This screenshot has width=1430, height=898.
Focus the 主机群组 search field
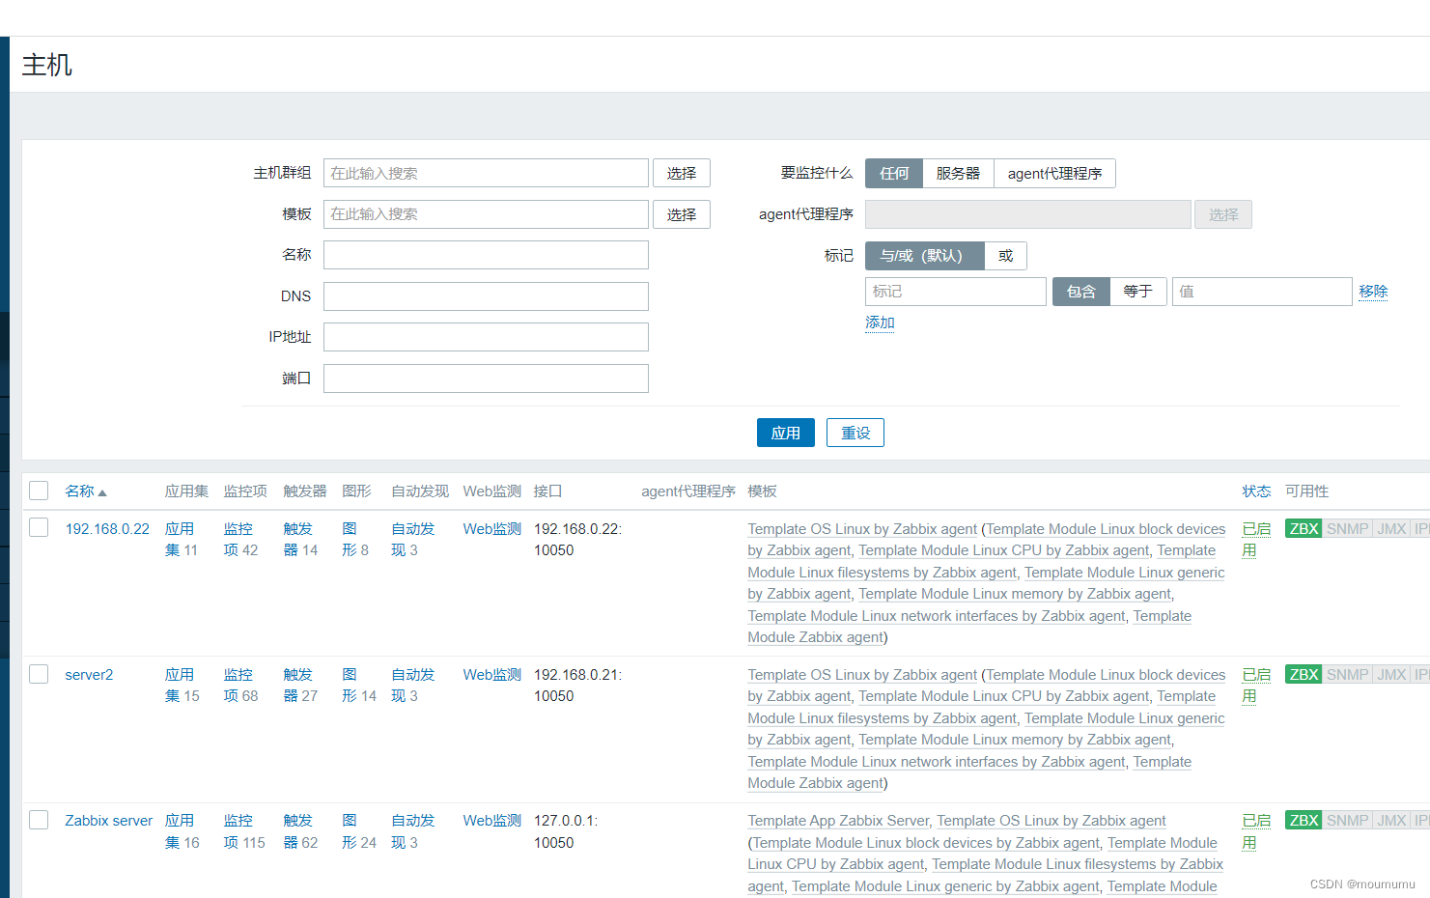[486, 173]
